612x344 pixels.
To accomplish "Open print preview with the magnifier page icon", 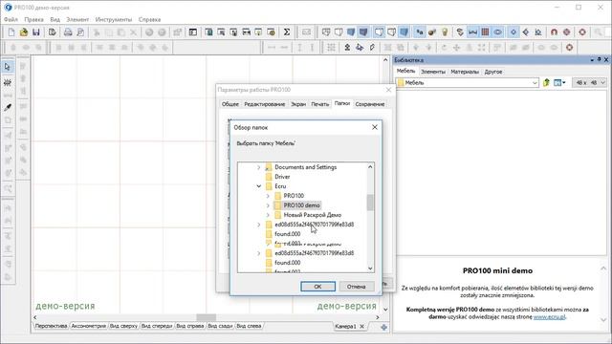I will pyautogui.click(x=80, y=32).
